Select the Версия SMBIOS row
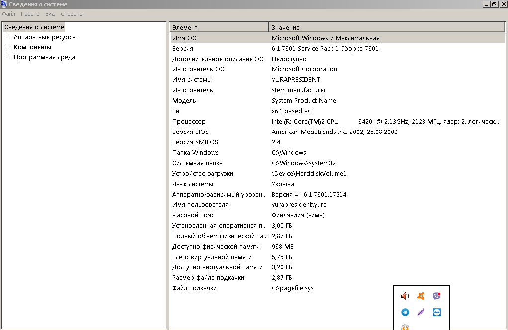Image resolution: width=508 pixels, height=330 pixels. [338, 142]
